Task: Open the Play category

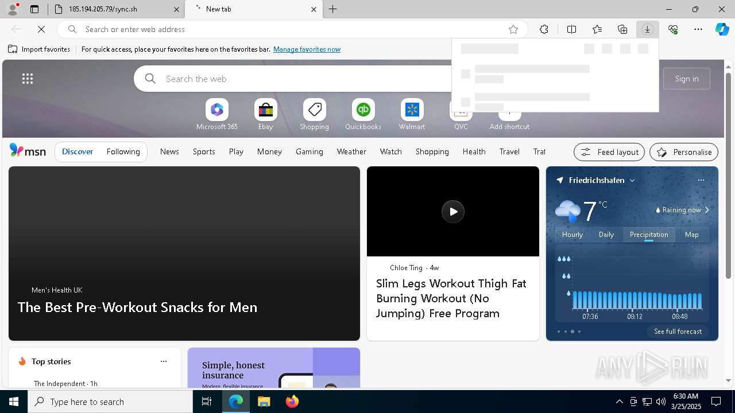Action: (236, 151)
